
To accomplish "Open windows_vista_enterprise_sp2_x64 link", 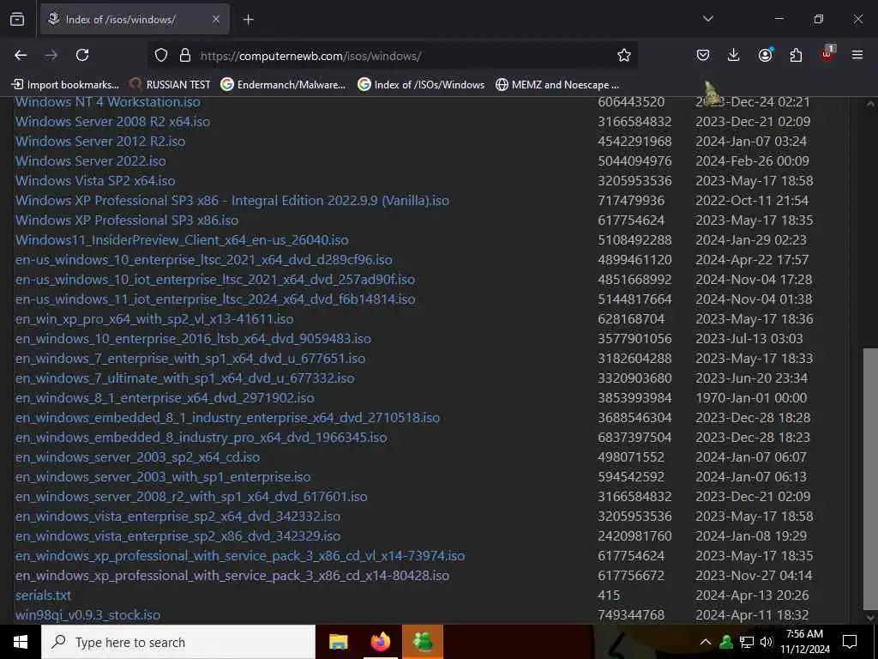I will (x=177, y=516).
